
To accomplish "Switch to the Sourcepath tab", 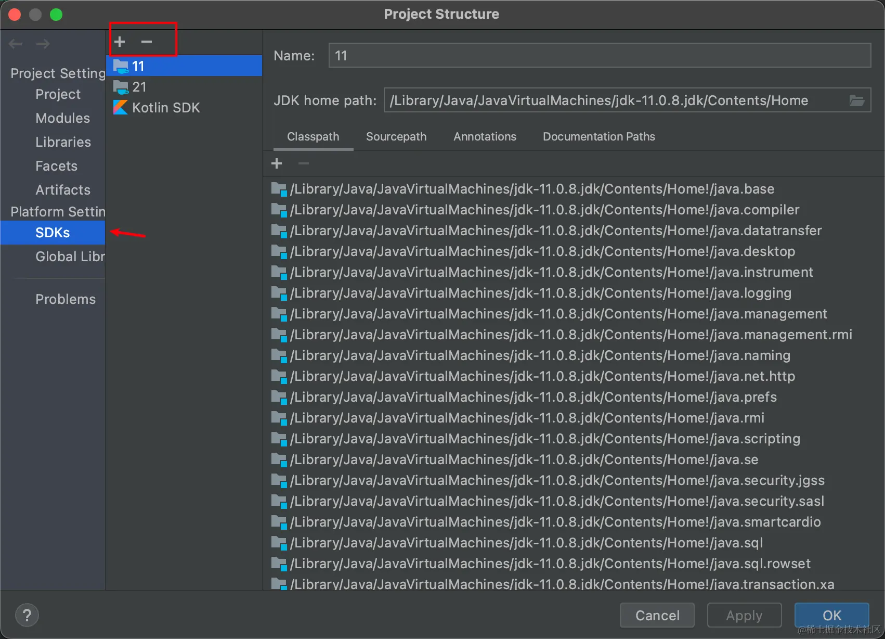I will click(396, 137).
